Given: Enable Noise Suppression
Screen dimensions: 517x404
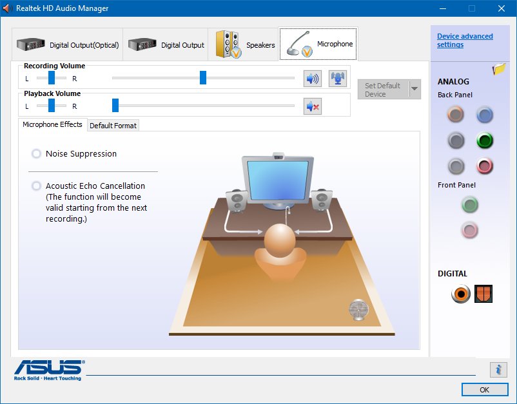Looking at the screenshot, I should [36, 154].
